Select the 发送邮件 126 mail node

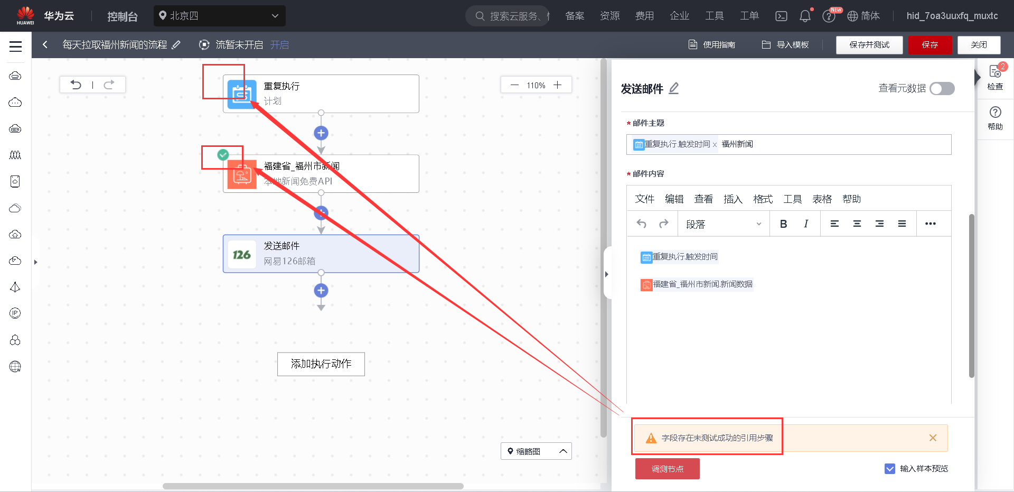pos(321,254)
